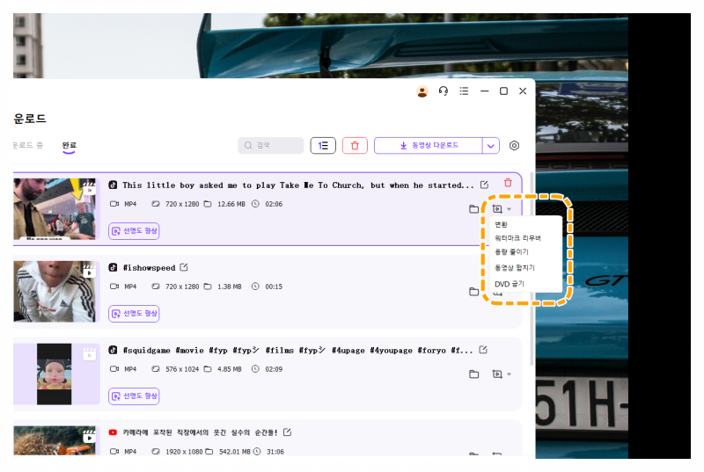Click the '02:09' duration
The height and width of the screenshot is (472, 704).
click(274, 369)
